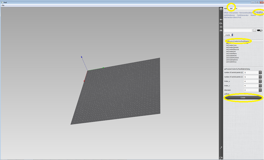Switch to the tool tab

tap(231, 8)
